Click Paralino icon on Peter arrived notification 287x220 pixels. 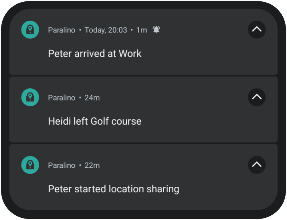(30, 30)
